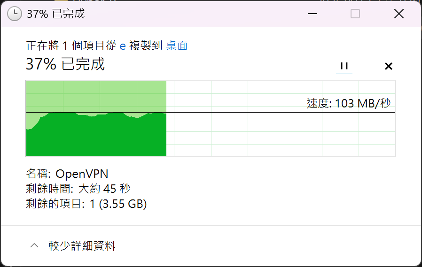
Task: Click the clock icon in title bar
Action: click(15, 14)
